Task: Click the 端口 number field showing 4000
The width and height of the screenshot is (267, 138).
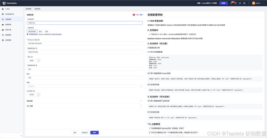Action: pyautogui.click(x=32, y=61)
